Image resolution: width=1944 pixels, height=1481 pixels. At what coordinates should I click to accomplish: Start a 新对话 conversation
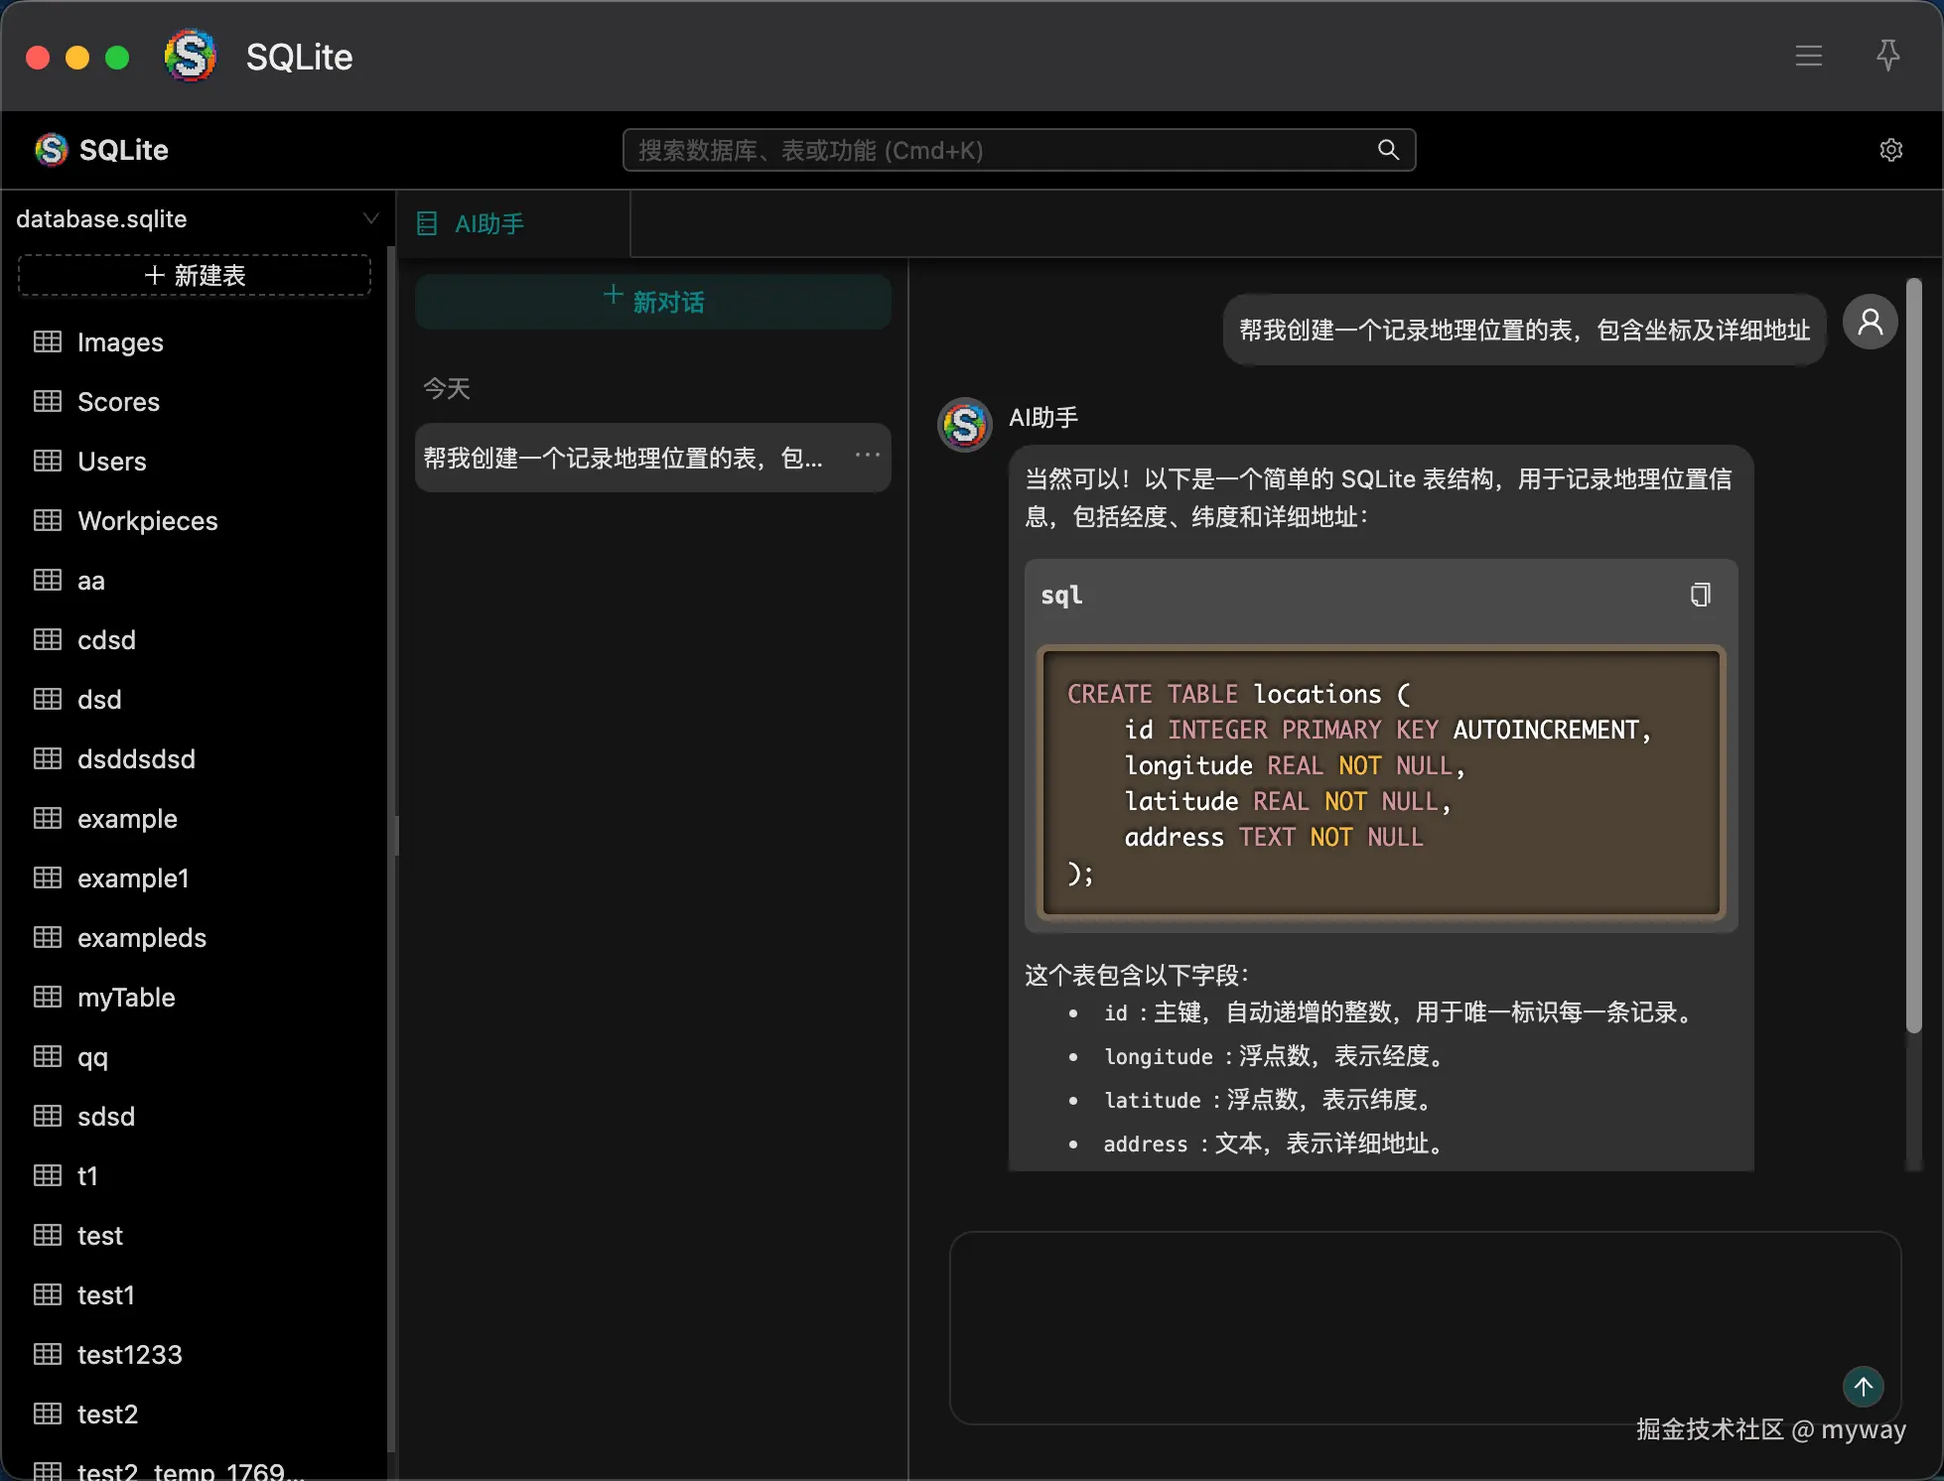click(x=652, y=302)
